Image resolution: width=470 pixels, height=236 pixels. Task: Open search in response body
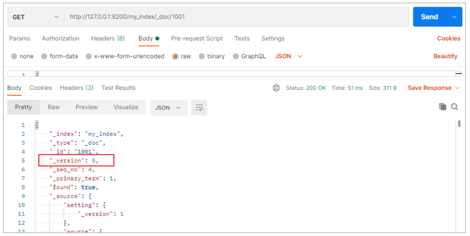(x=455, y=107)
